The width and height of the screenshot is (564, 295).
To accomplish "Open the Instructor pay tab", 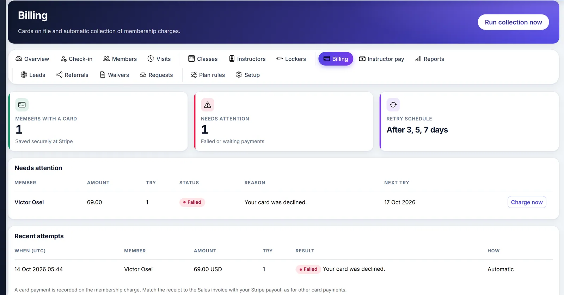I will point(381,59).
